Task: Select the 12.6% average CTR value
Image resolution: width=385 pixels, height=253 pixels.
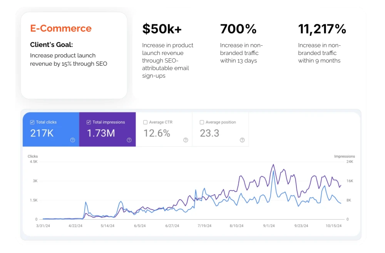Action: [x=157, y=133]
